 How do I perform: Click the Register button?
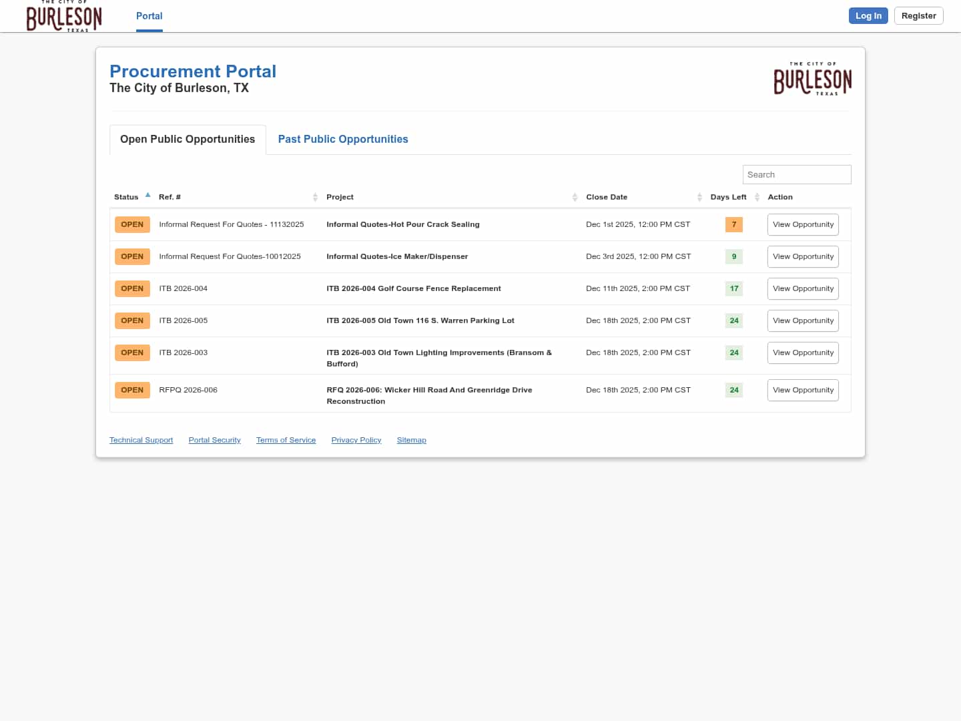point(918,16)
